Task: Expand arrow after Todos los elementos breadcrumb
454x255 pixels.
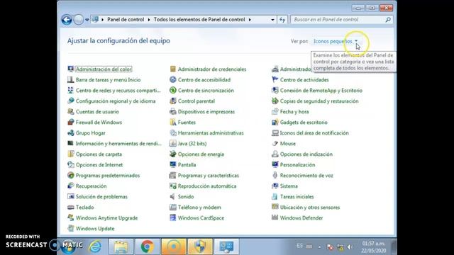Action: tap(250, 20)
